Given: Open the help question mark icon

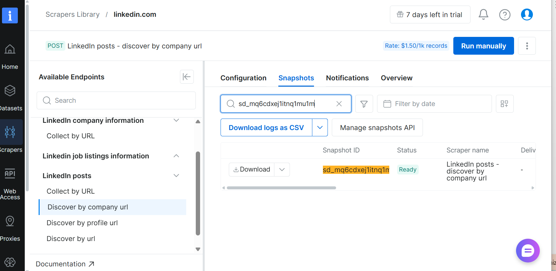Looking at the screenshot, I should [x=504, y=14].
